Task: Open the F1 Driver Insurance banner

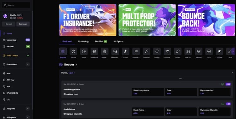Action: (88, 20)
